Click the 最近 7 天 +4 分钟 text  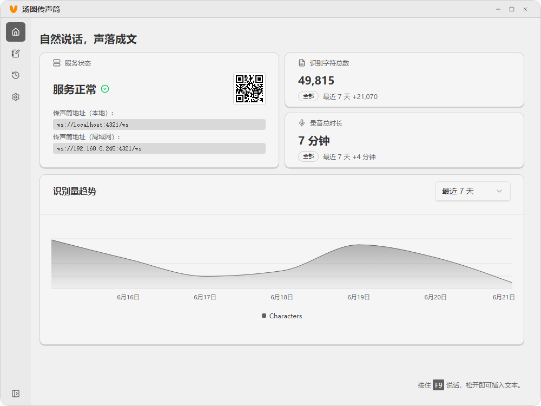pos(349,157)
